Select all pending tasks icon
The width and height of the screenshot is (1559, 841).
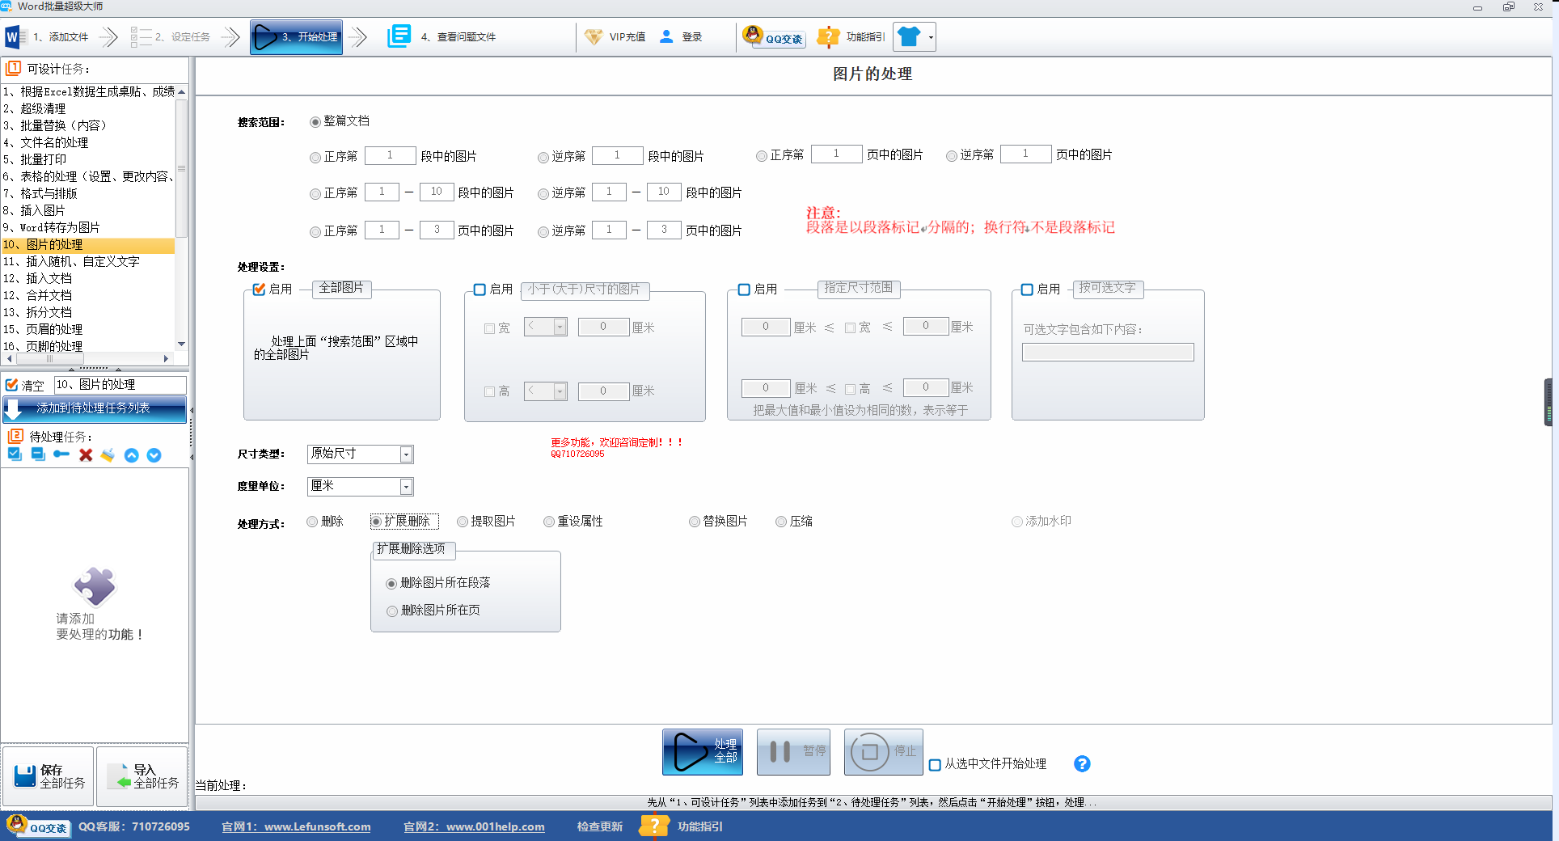pyautogui.click(x=15, y=454)
